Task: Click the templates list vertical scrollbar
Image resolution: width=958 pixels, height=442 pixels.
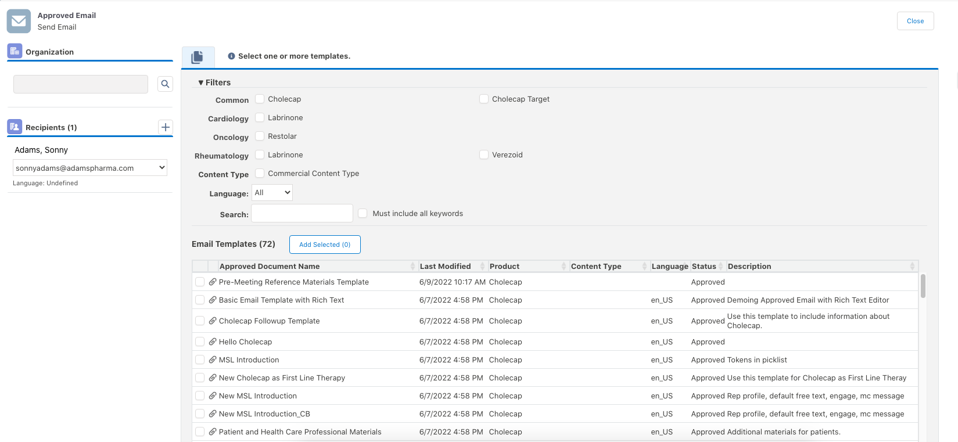Action: (923, 286)
